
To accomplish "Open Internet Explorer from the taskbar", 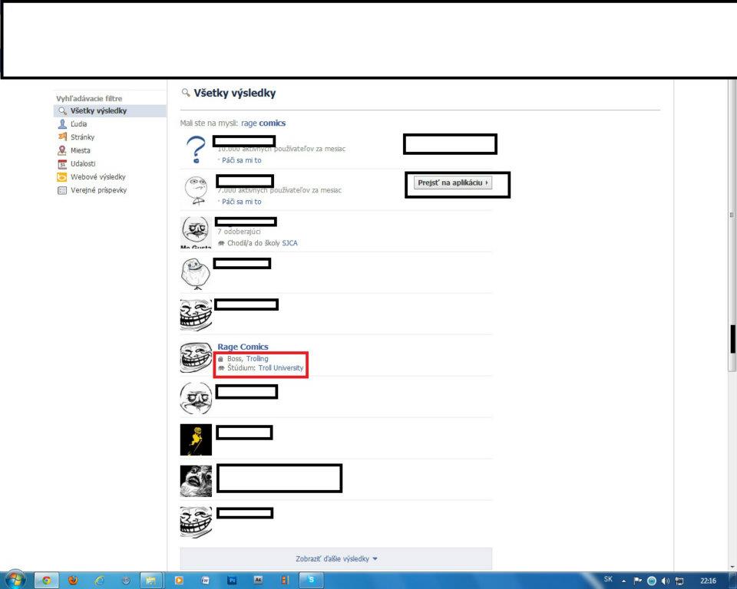I will click(x=99, y=581).
